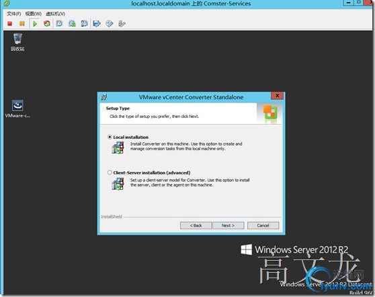Click the green power on (play) icon
375x297 pixels.
tap(35, 23)
